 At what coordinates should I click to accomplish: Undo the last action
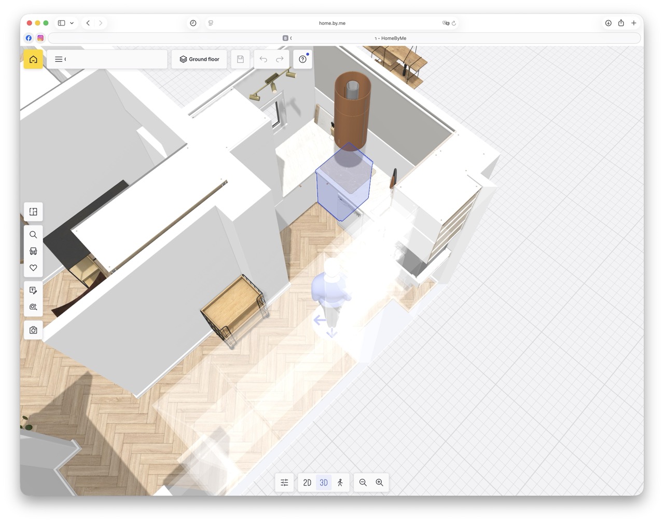point(264,59)
